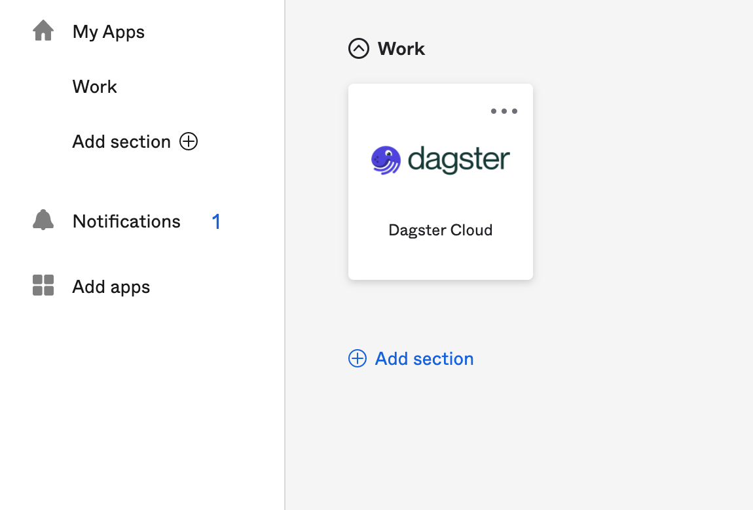Viewport: 753px width, 510px height.
Task: Click Add apps in the sidebar
Action: (111, 286)
